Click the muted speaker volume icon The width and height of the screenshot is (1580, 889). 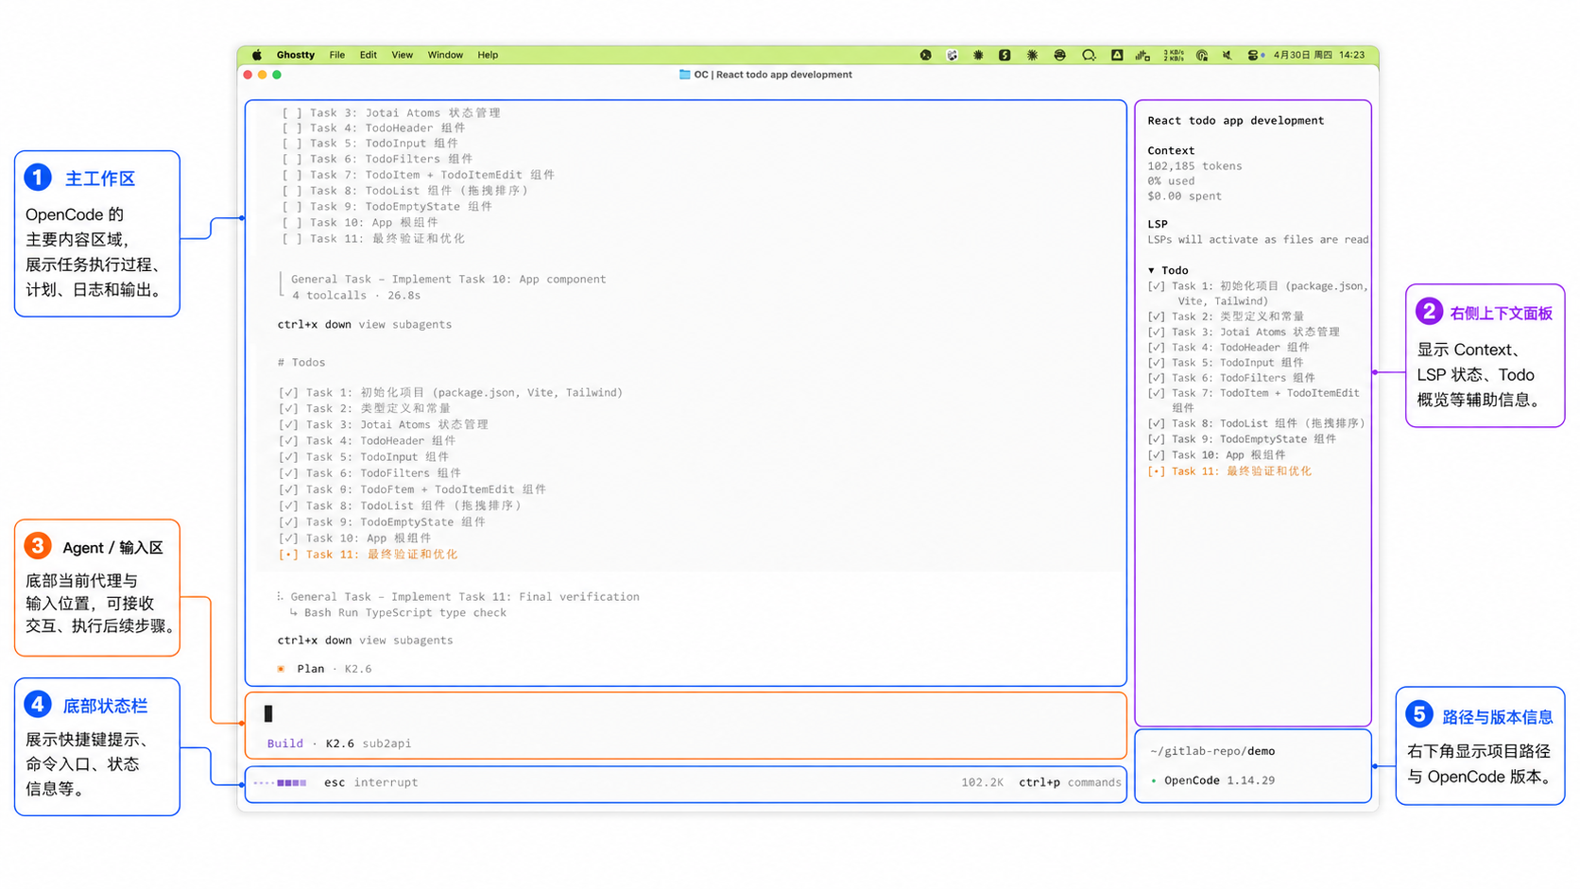[1227, 55]
